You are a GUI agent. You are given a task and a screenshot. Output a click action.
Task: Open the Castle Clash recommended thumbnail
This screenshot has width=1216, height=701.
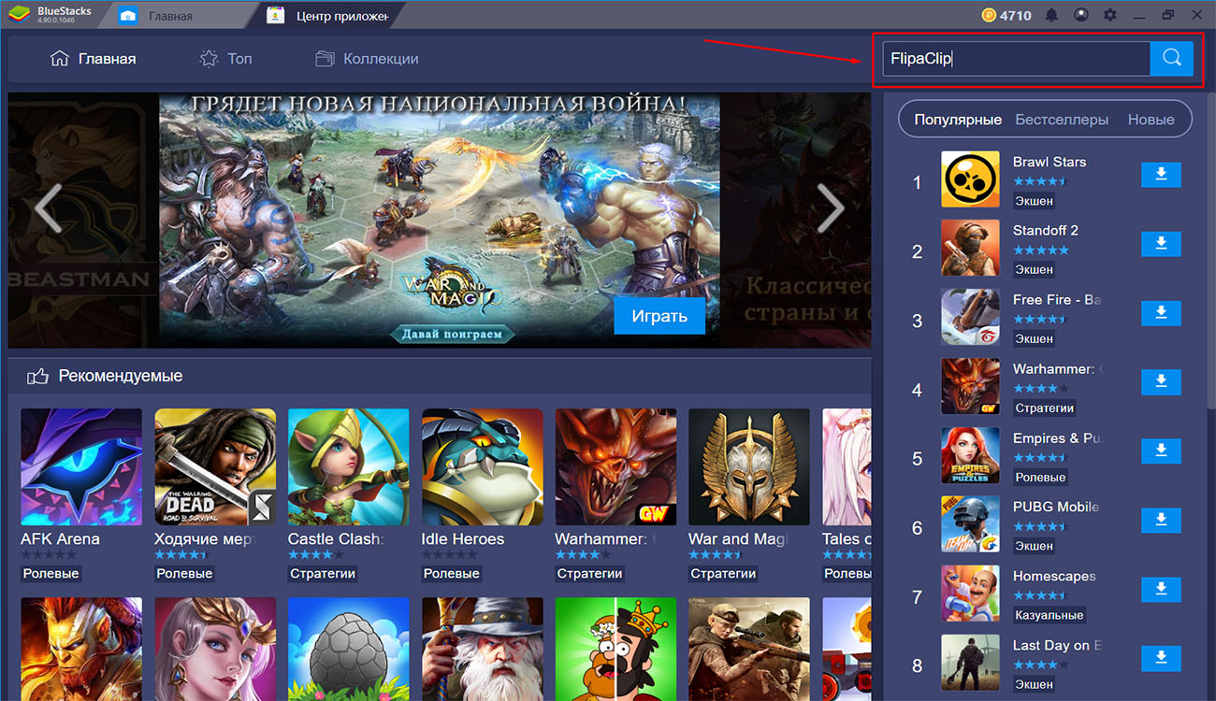tap(349, 468)
